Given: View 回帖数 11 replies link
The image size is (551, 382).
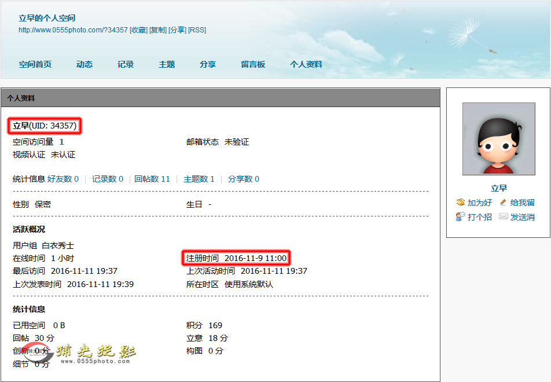Looking at the screenshot, I should (x=152, y=179).
